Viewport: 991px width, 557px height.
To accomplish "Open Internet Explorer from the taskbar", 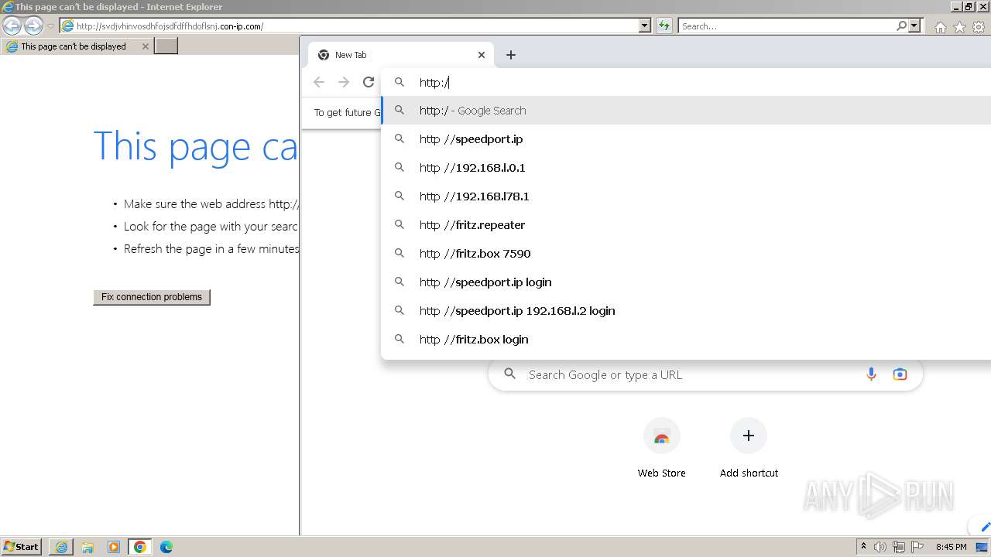I will click(61, 547).
